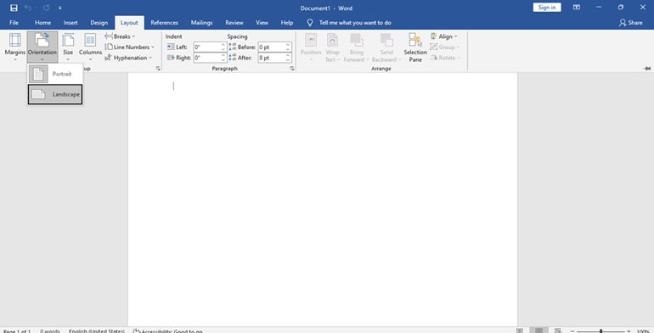Click the zoom in plus button
654x333 pixels.
coord(629,331)
